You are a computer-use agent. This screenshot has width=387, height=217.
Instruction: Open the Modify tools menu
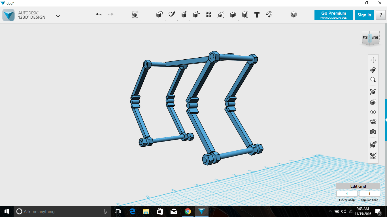(196, 15)
